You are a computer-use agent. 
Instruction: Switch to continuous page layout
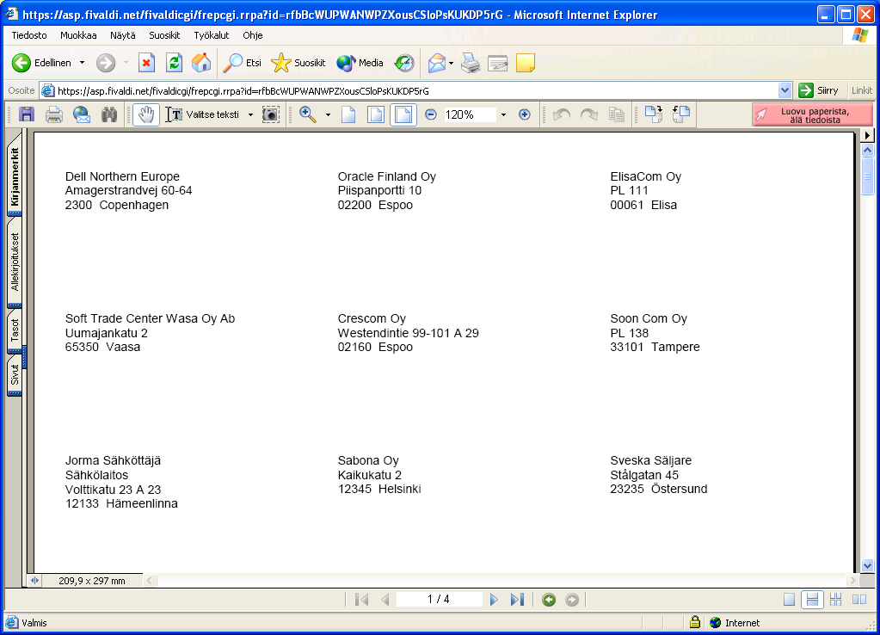812,600
